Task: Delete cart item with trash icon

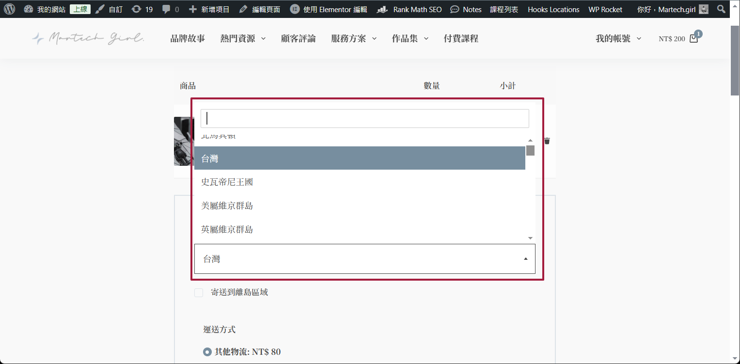Action: click(x=547, y=141)
